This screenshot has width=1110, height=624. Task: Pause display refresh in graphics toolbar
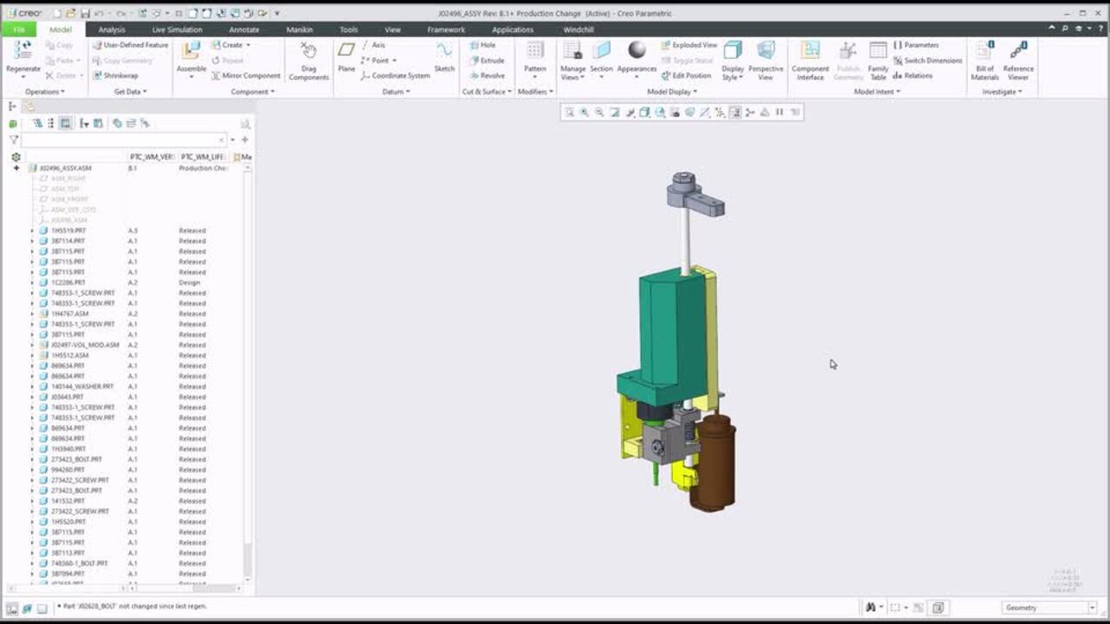[x=779, y=112]
